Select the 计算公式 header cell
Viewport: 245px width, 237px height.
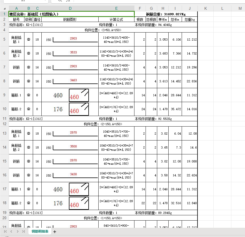pyautogui.click(x=116, y=19)
